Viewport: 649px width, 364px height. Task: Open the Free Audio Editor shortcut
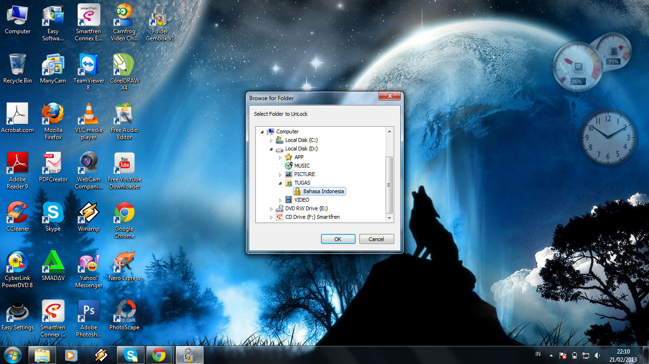point(125,121)
